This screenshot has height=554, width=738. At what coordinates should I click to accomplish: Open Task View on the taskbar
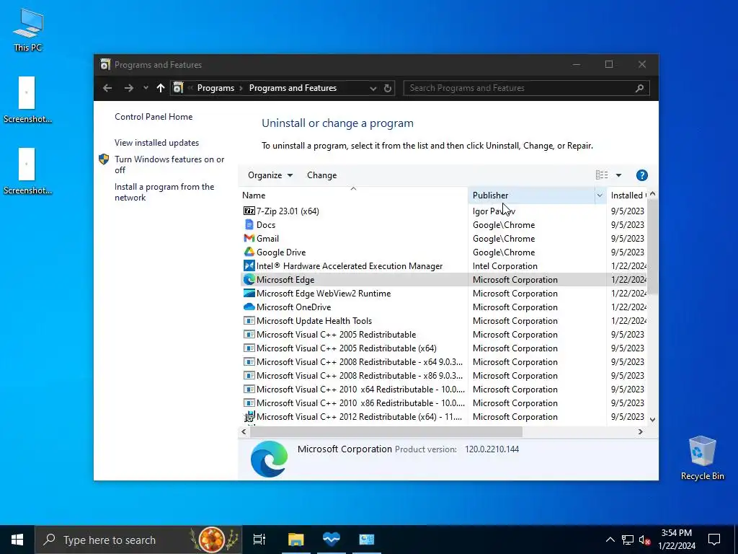259,540
